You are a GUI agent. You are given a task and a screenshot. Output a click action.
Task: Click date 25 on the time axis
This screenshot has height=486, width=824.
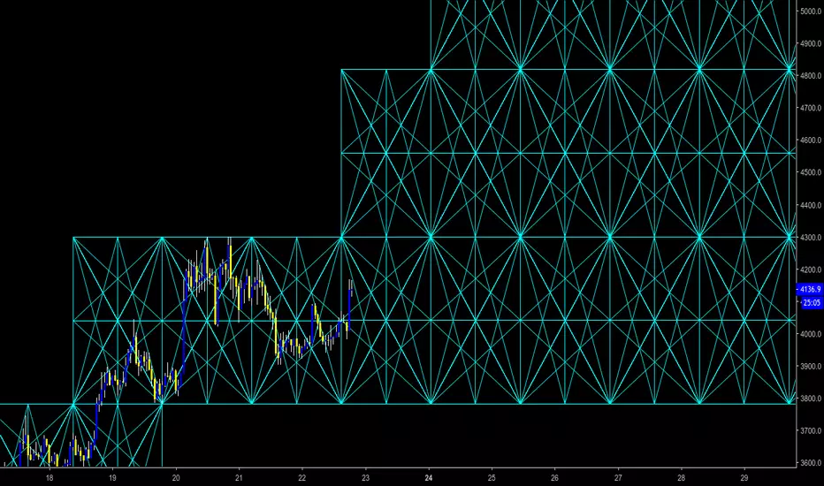pos(492,478)
